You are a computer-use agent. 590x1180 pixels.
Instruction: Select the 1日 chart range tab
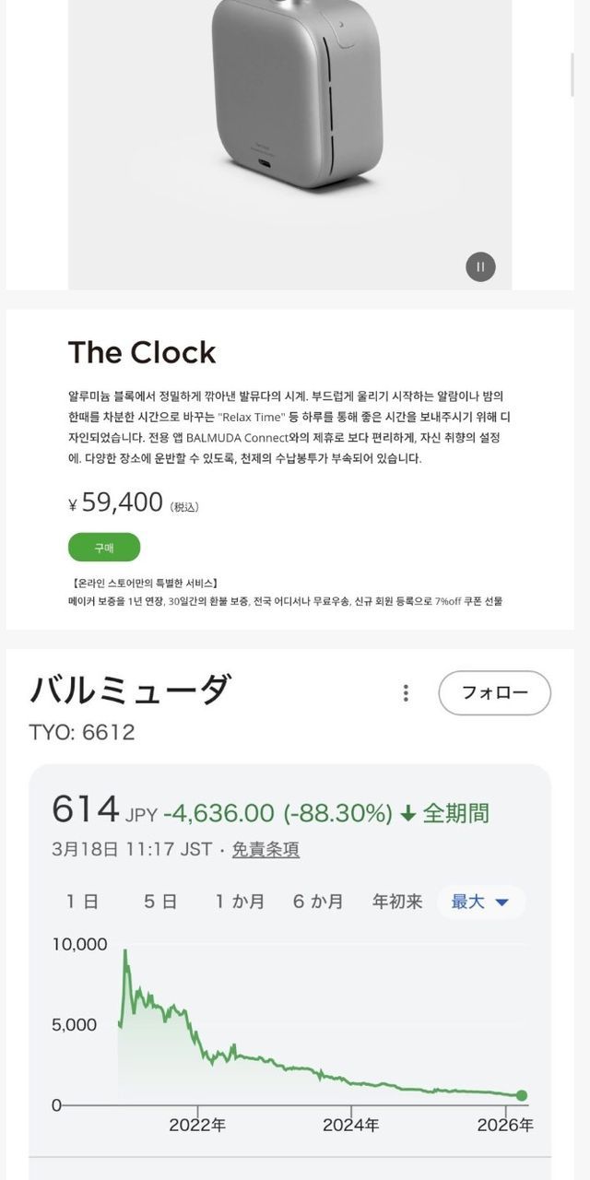(x=82, y=902)
